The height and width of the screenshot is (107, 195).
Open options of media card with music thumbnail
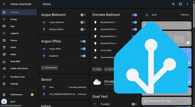tap(188, 35)
